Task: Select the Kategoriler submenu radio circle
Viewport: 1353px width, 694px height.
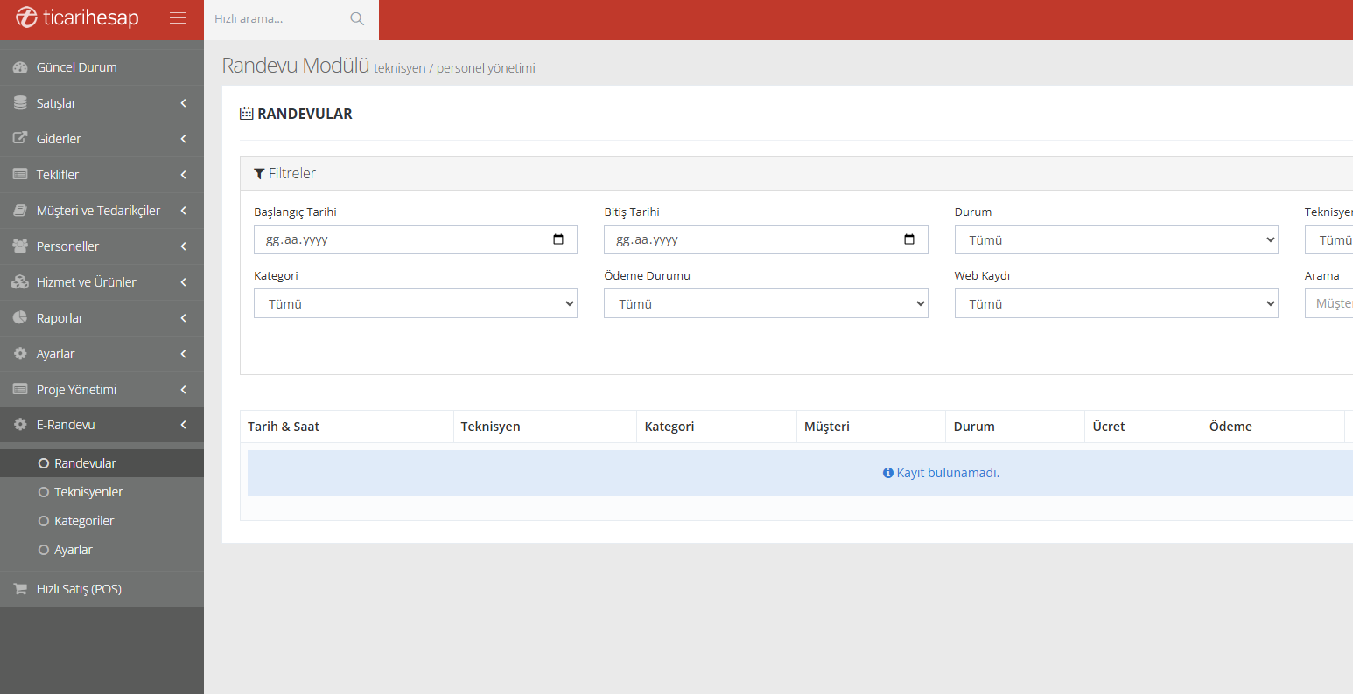Action: [44, 521]
